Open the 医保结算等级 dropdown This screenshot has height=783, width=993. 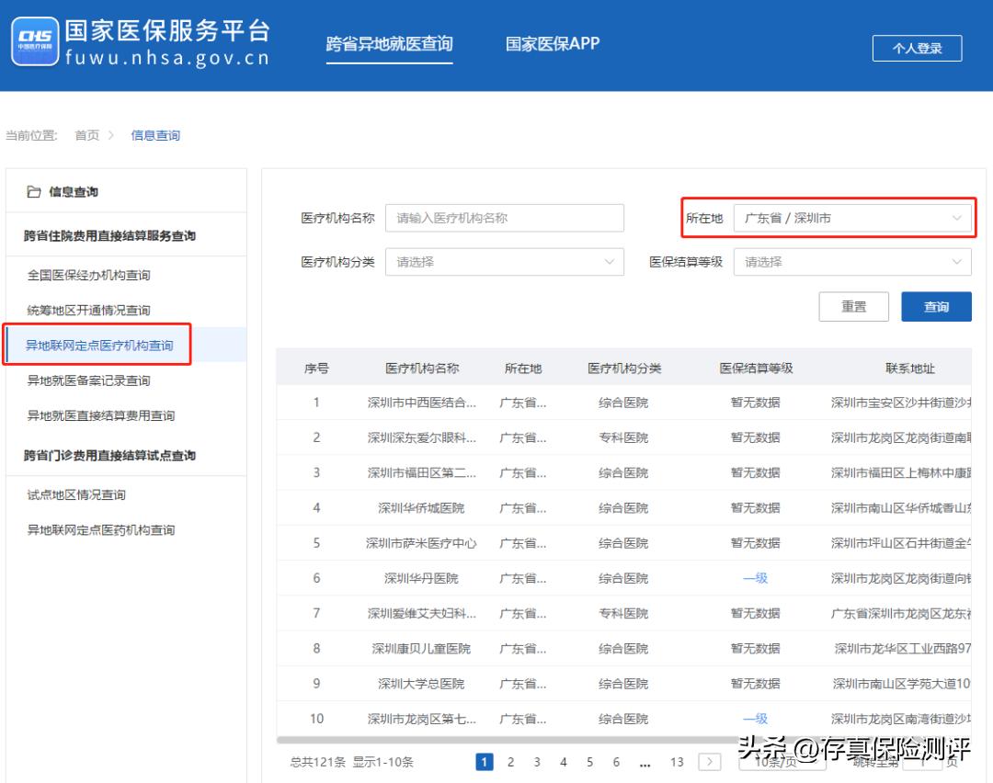(x=851, y=262)
